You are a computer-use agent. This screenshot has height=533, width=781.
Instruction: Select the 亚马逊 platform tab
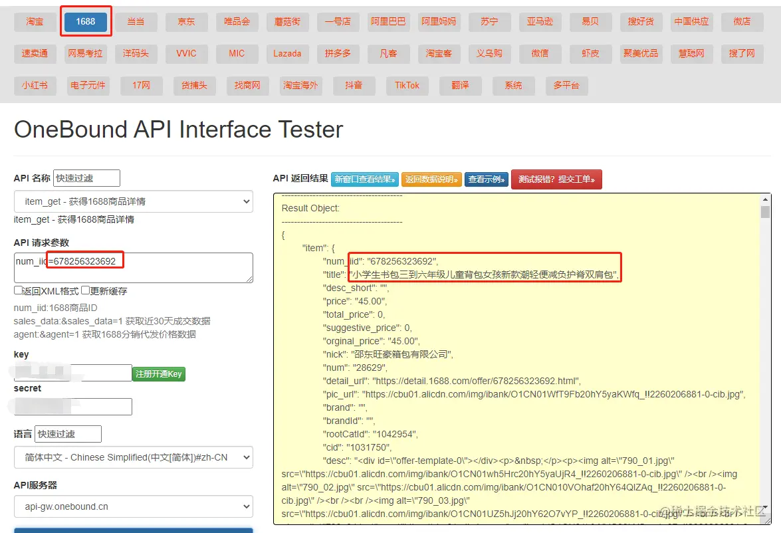540,21
